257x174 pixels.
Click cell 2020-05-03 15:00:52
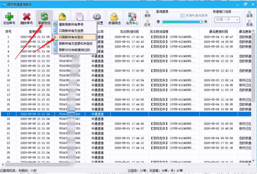[x=218, y=124]
